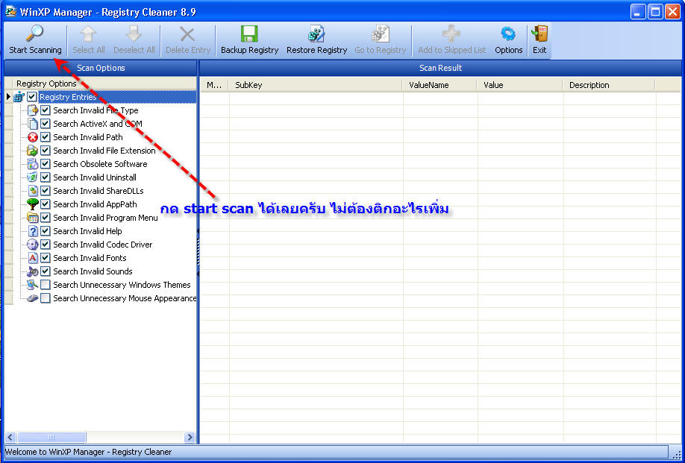Click the Unnecessary Windows Themes icon
Screen dimensions: 685x463
pos(33,285)
